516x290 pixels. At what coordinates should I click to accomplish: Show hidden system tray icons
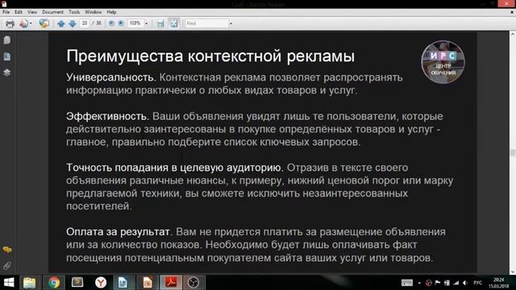pyautogui.click(x=419, y=283)
